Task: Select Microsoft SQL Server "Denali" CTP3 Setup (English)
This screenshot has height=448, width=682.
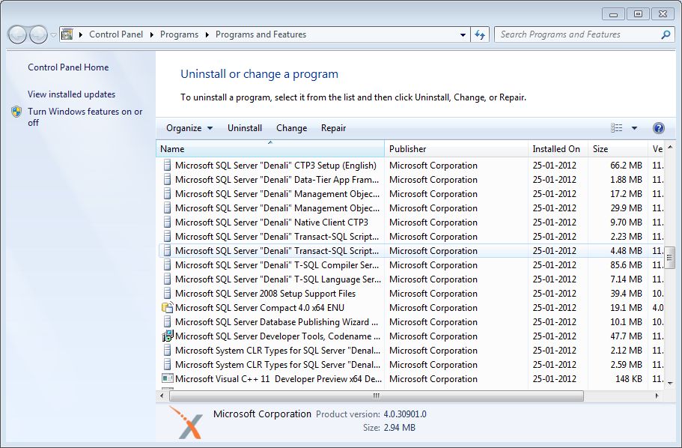Action: coord(275,166)
